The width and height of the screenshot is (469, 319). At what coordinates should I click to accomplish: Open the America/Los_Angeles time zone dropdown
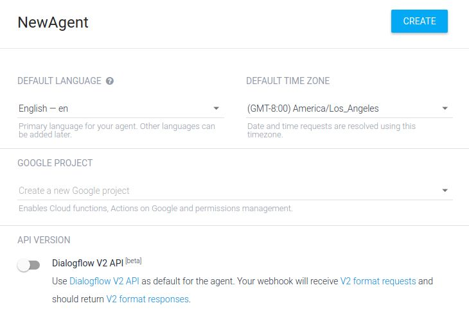[x=350, y=108]
